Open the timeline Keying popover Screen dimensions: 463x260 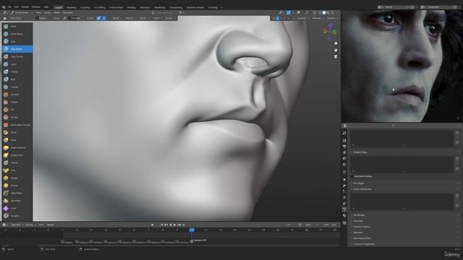tap(30, 225)
